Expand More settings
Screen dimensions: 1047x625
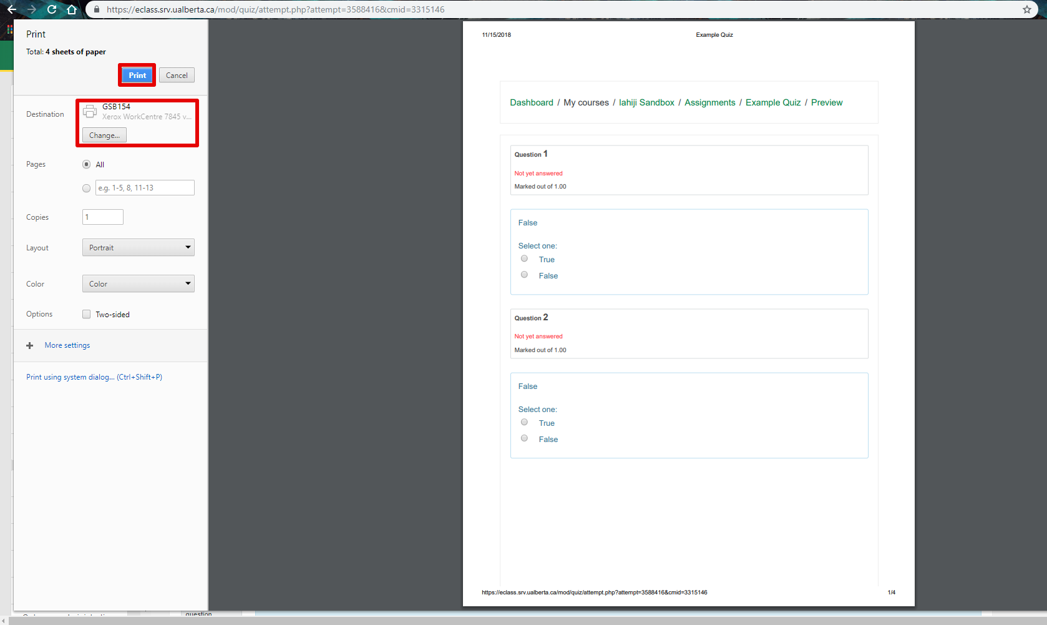67,345
